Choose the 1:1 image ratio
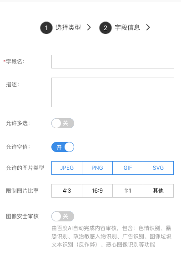The height and width of the screenshot is (262, 181). [x=128, y=191]
